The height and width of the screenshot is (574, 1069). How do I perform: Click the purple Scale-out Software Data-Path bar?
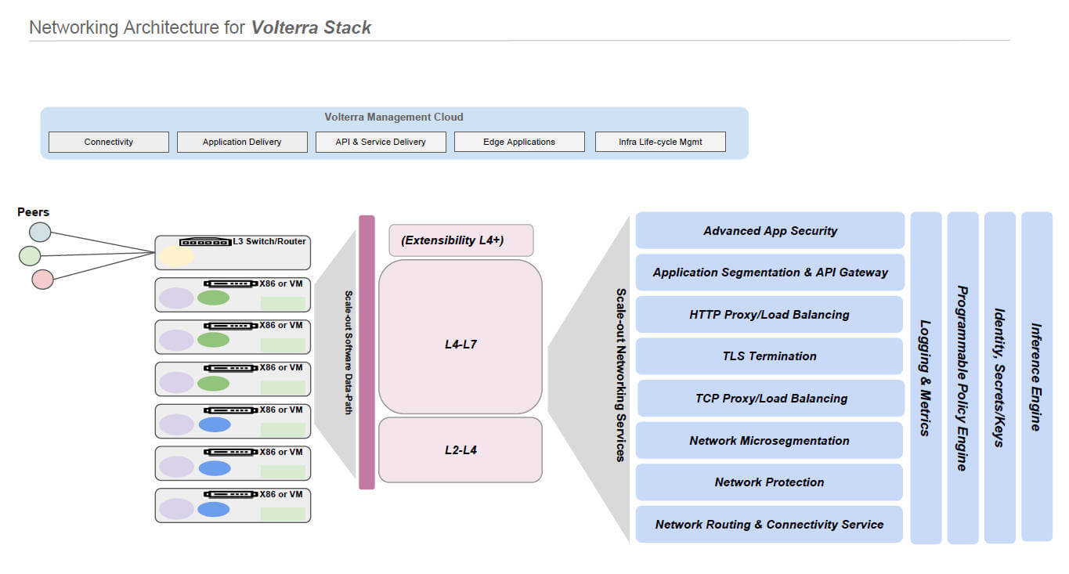[367, 352]
